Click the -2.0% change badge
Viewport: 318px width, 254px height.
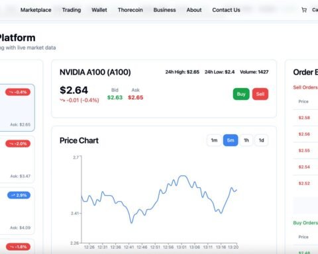tap(18, 144)
